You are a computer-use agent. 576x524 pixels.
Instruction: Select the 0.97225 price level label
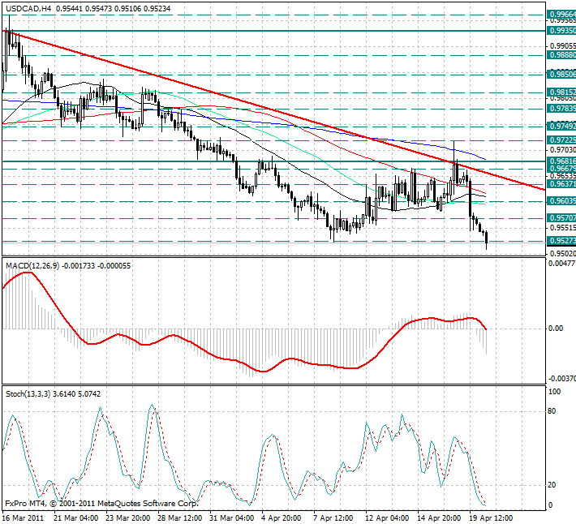(560, 140)
